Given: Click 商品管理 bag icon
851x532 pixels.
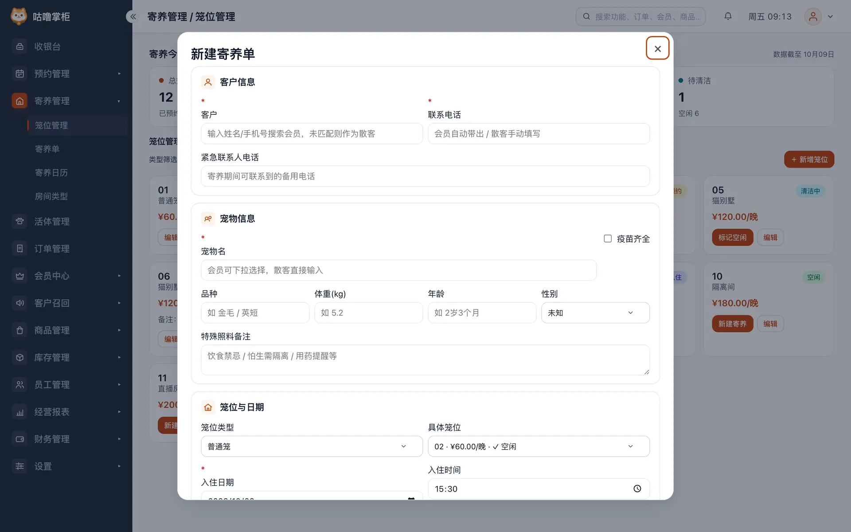Looking at the screenshot, I should pyautogui.click(x=20, y=330).
